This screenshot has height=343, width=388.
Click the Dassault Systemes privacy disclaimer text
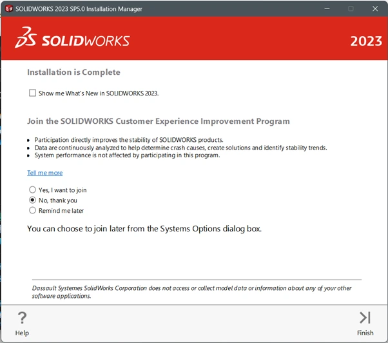[x=192, y=292]
